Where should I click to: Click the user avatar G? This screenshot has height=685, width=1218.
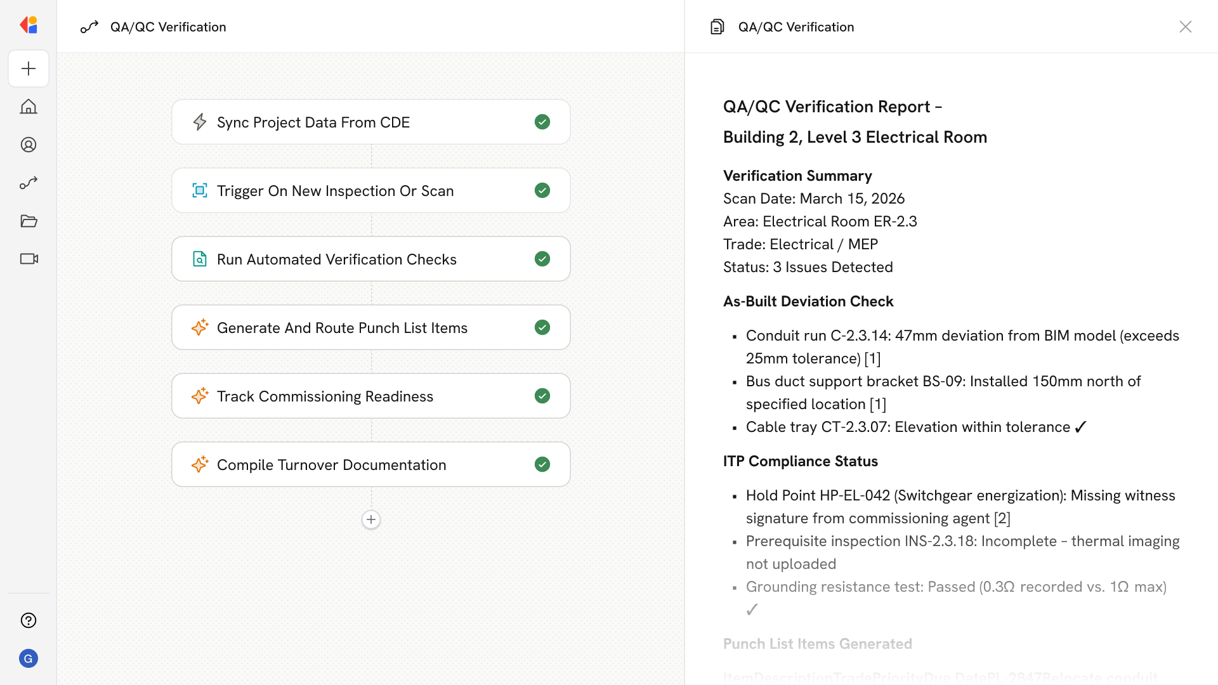click(x=29, y=658)
